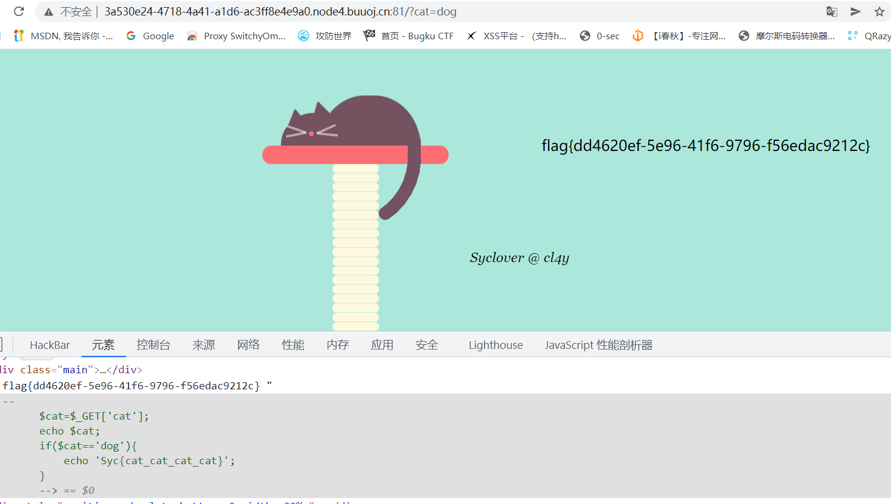Open the 网络 network tab

(248, 345)
